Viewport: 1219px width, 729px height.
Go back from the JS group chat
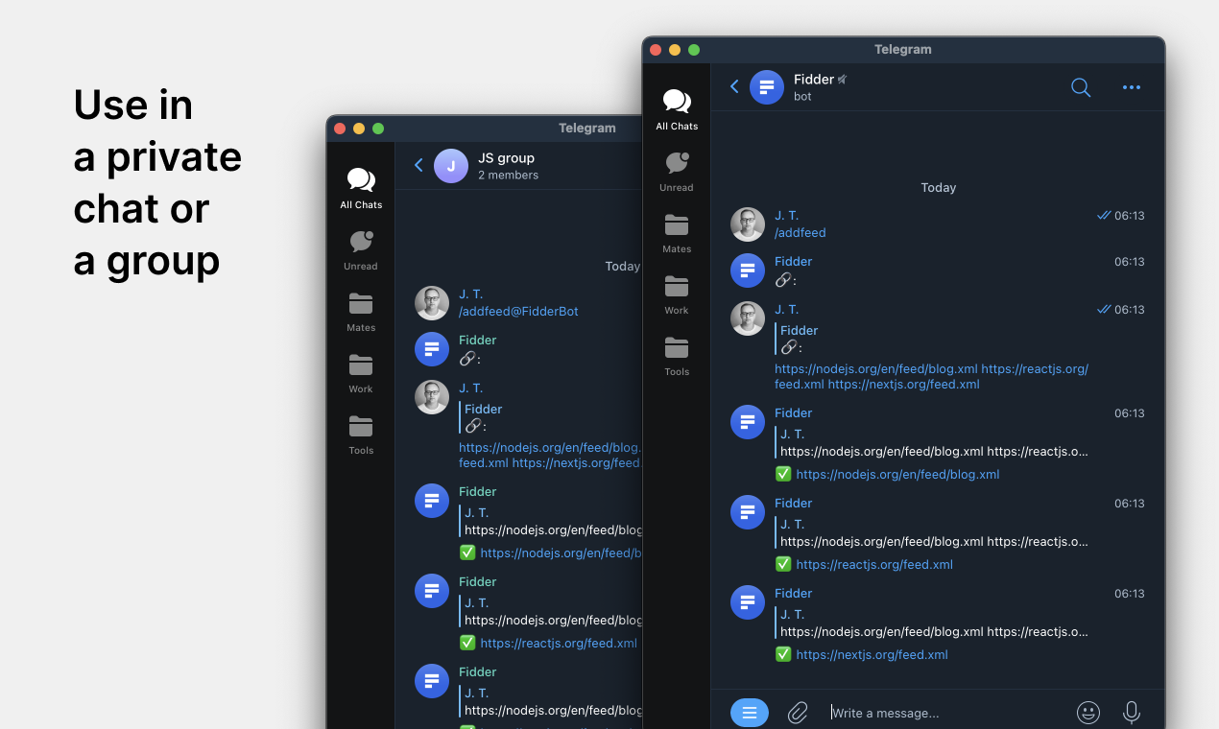tap(418, 165)
